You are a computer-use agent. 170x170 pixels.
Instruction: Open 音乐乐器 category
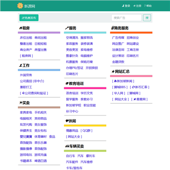(x=41, y=143)
